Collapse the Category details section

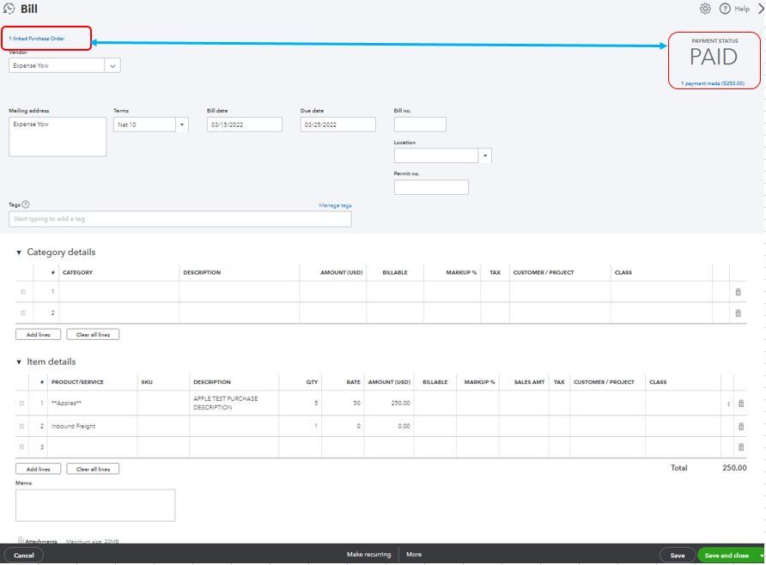tap(19, 252)
